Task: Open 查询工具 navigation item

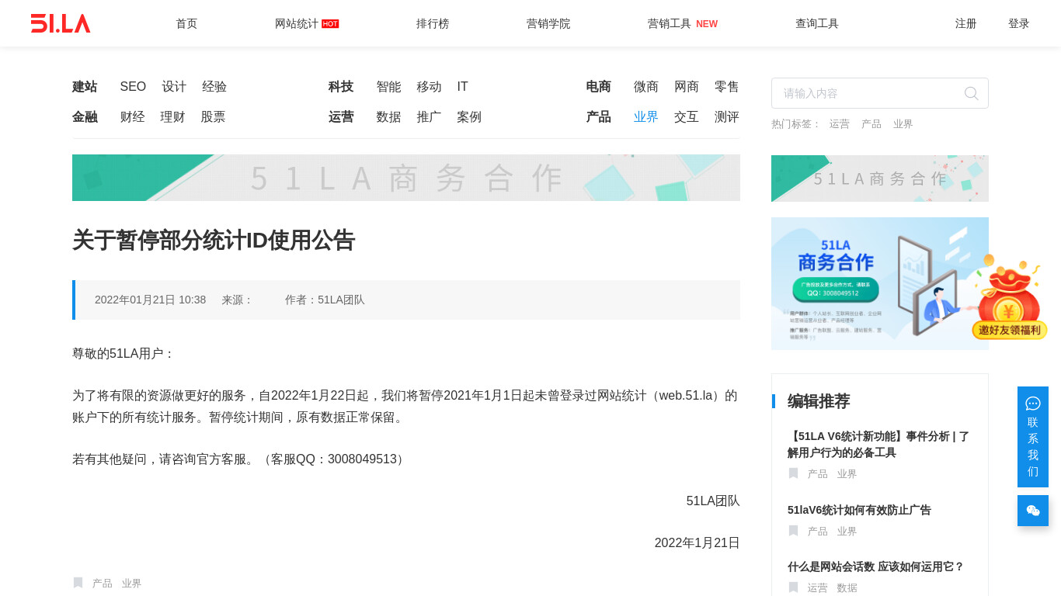Action: [817, 23]
